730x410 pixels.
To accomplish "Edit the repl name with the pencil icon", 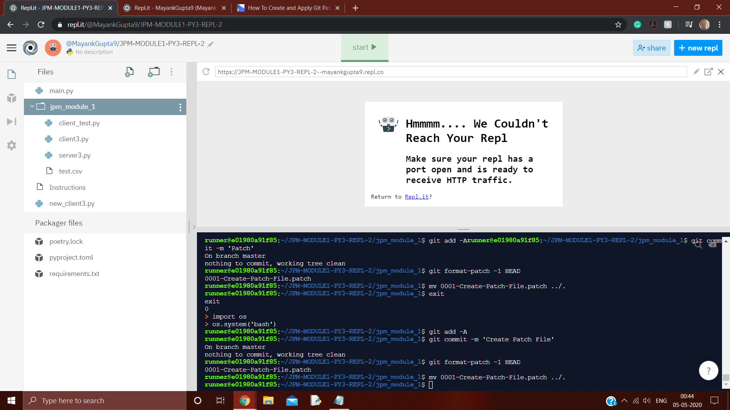I will point(211,44).
